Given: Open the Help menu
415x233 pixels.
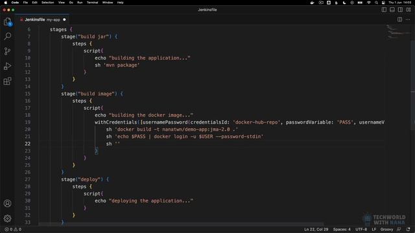Looking at the screenshot, I should 121,3.
